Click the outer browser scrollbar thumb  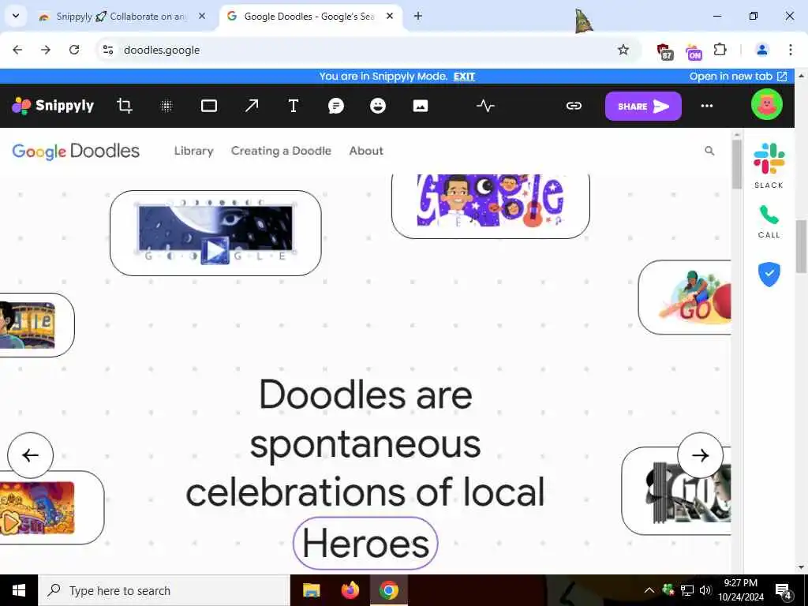pyautogui.click(x=802, y=246)
